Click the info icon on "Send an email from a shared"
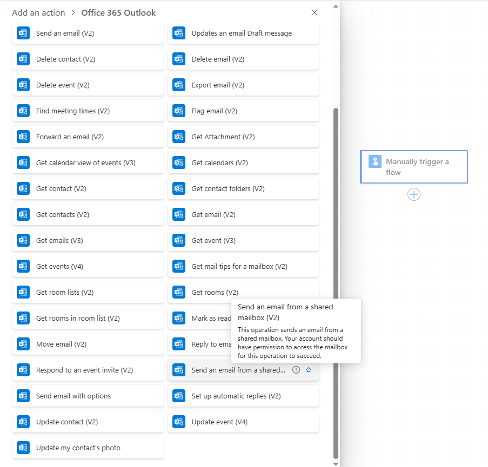 [295, 370]
